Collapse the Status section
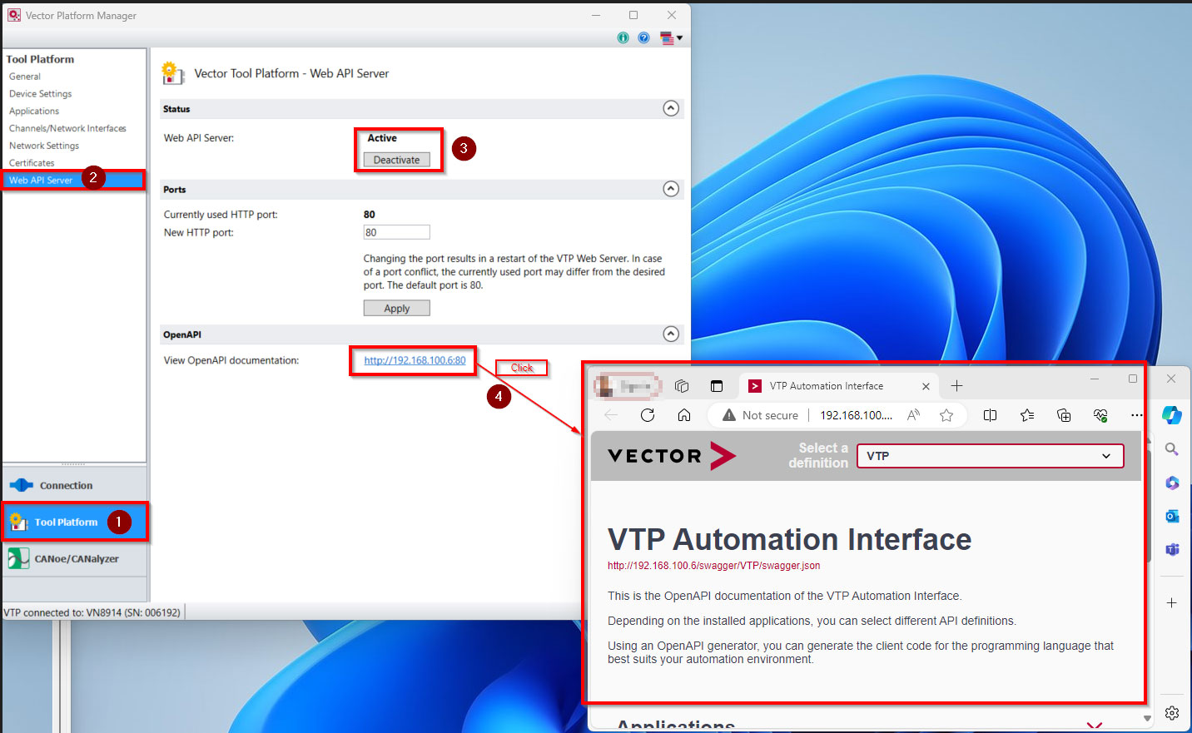The width and height of the screenshot is (1192, 733). [x=671, y=108]
